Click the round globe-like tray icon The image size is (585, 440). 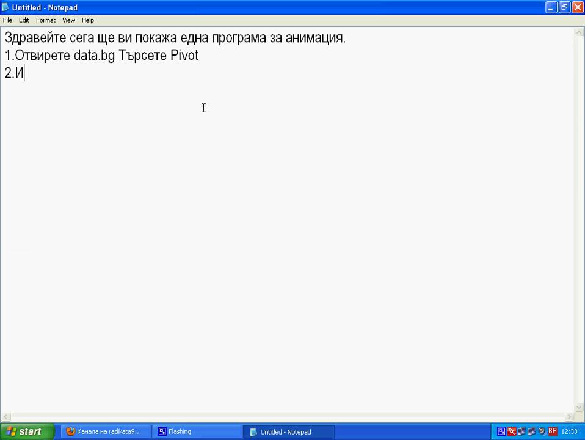pyautogui.click(x=542, y=431)
